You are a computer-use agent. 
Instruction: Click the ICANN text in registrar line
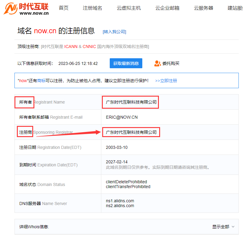[71, 46]
